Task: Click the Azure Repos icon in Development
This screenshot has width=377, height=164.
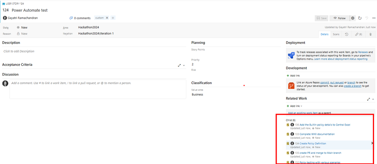Action: 291,86
